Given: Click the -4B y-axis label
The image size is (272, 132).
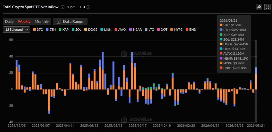Looking at the screenshot, I should pyautogui.click(x=11, y=122).
